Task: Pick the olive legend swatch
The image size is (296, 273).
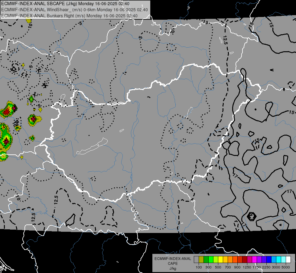Action: (201, 259)
